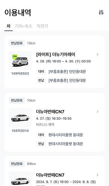Switch to the 차 tab
Screen dimensions: 109x186
(8, 26)
